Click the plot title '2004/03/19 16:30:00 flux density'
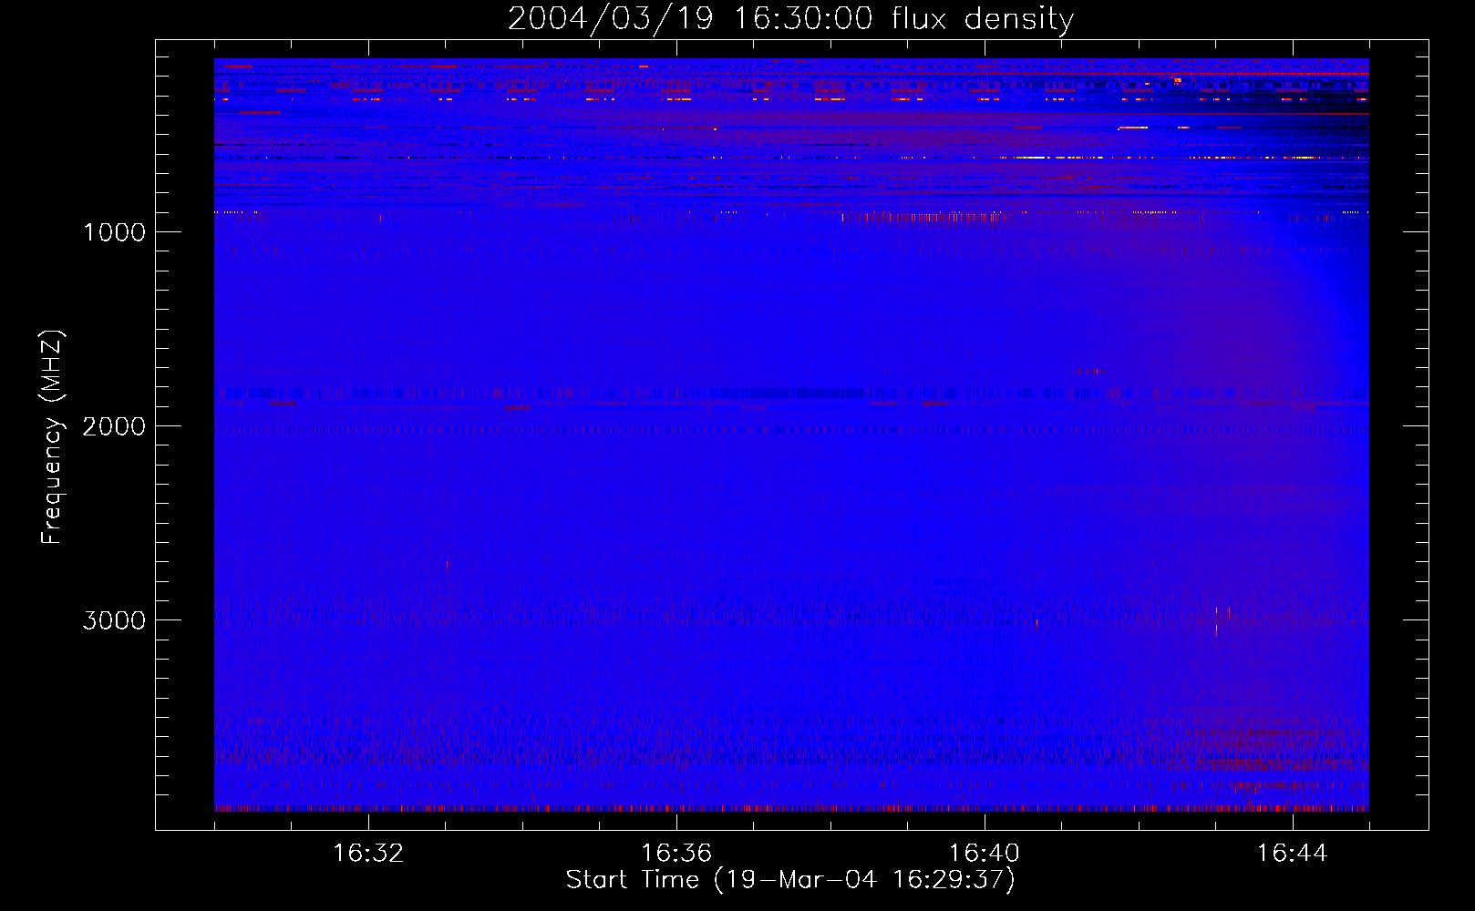The width and height of the screenshot is (1475, 911). coord(790,19)
